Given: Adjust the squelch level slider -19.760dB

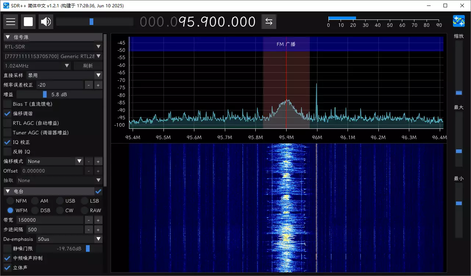Looking at the screenshot, I should tap(69, 248).
